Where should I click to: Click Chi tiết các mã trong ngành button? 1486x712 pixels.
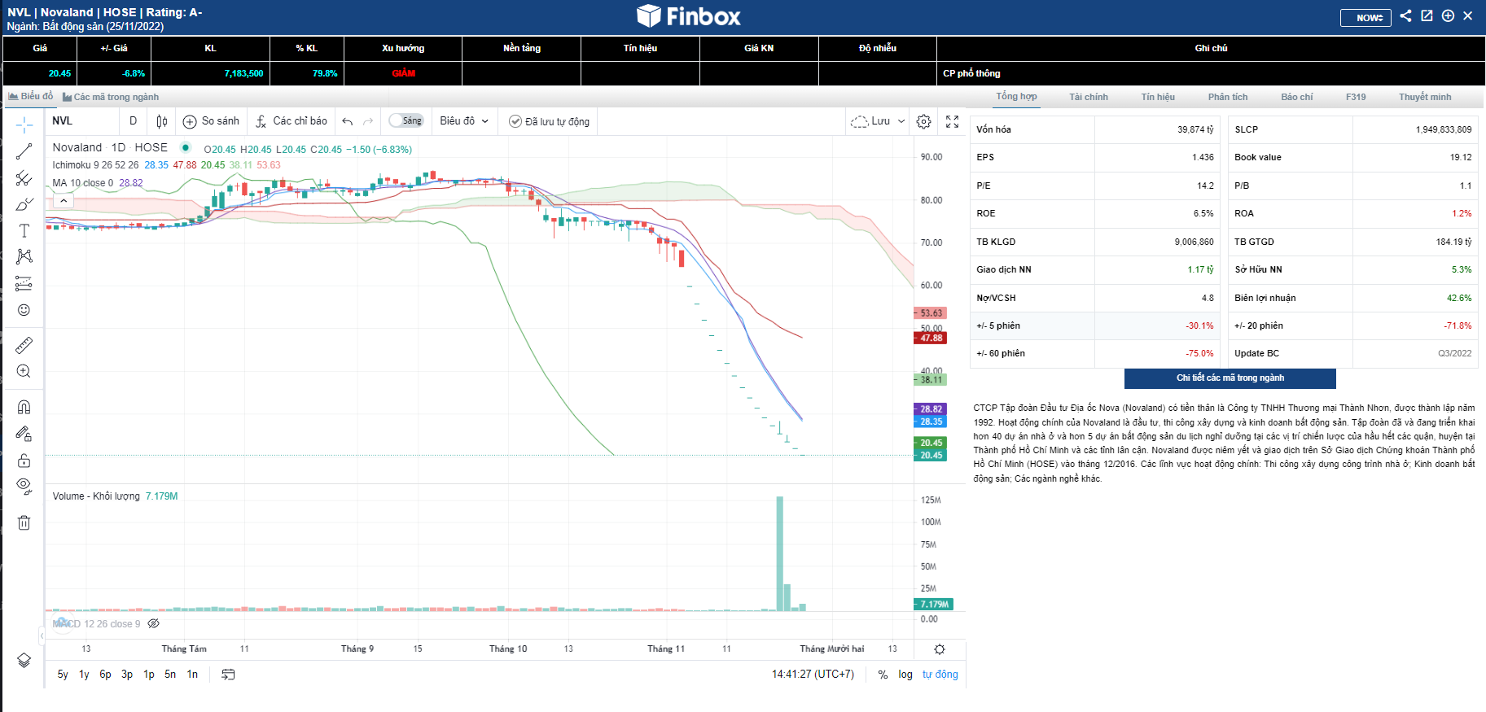click(1230, 378)
